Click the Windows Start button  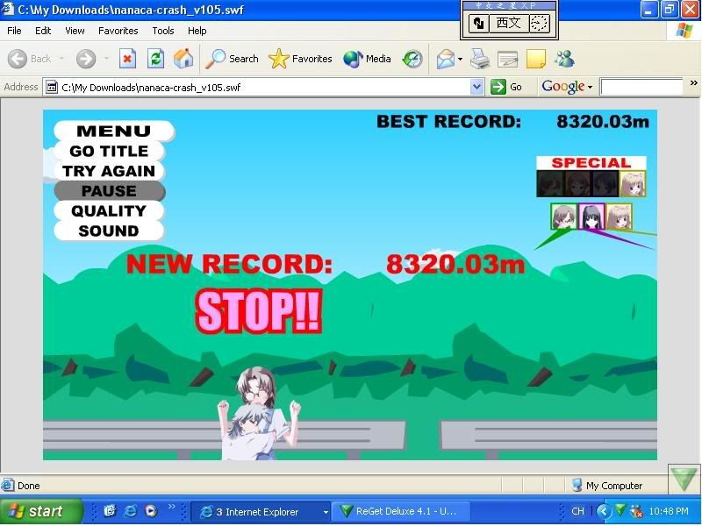pos(41,511)
